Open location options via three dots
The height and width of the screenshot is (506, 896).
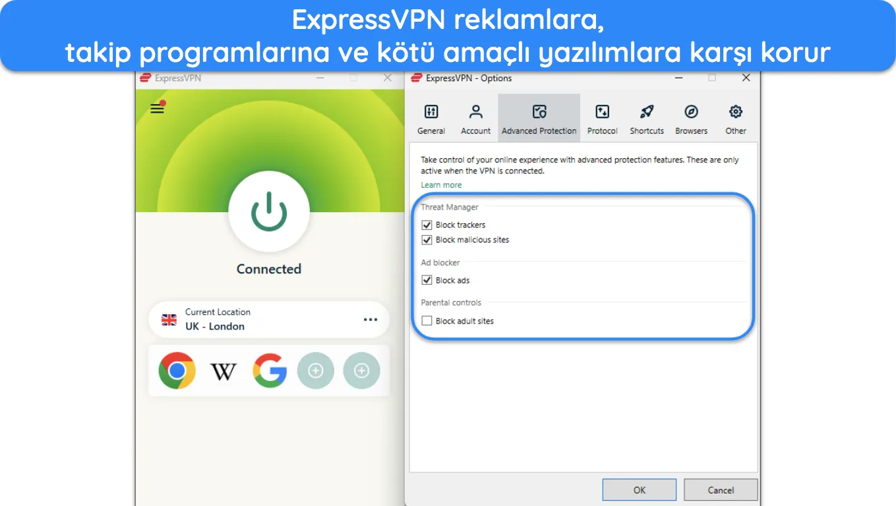point(371,320)
